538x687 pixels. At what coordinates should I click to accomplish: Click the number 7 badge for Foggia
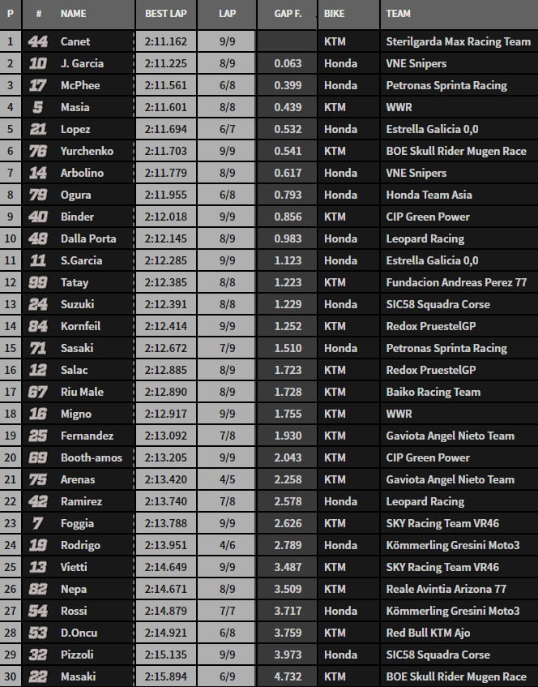click(x=38, y=523)
